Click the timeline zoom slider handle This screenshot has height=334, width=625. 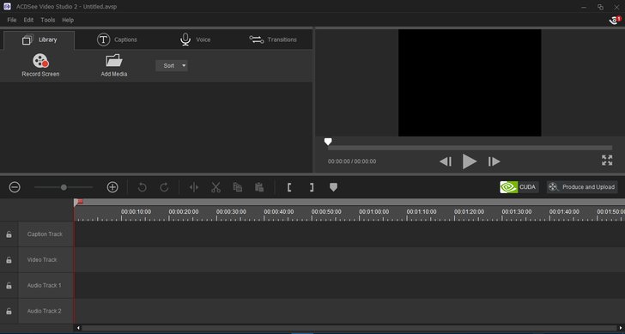tap(64, 187)
